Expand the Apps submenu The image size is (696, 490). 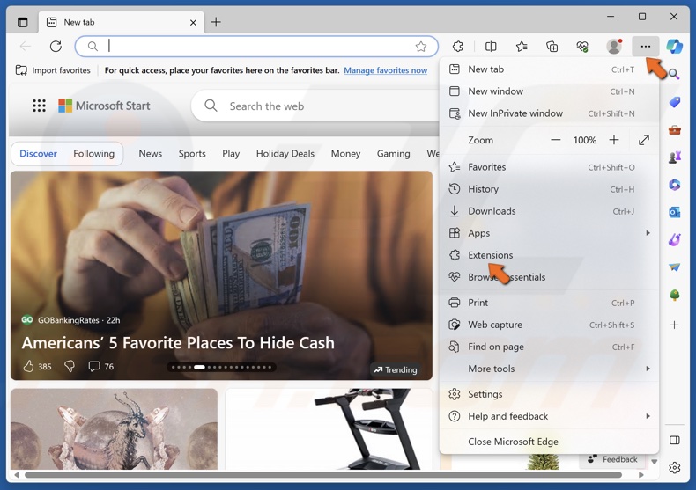click(549, 233)
